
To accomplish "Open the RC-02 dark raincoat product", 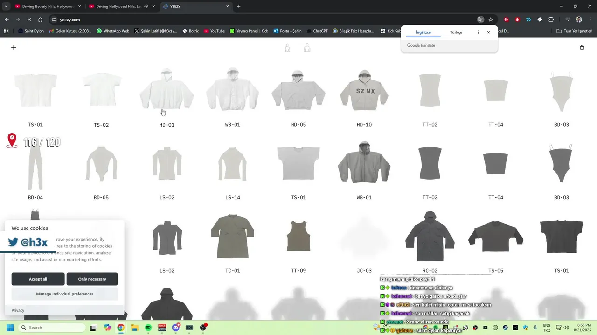I will click(x=430, y=236).
